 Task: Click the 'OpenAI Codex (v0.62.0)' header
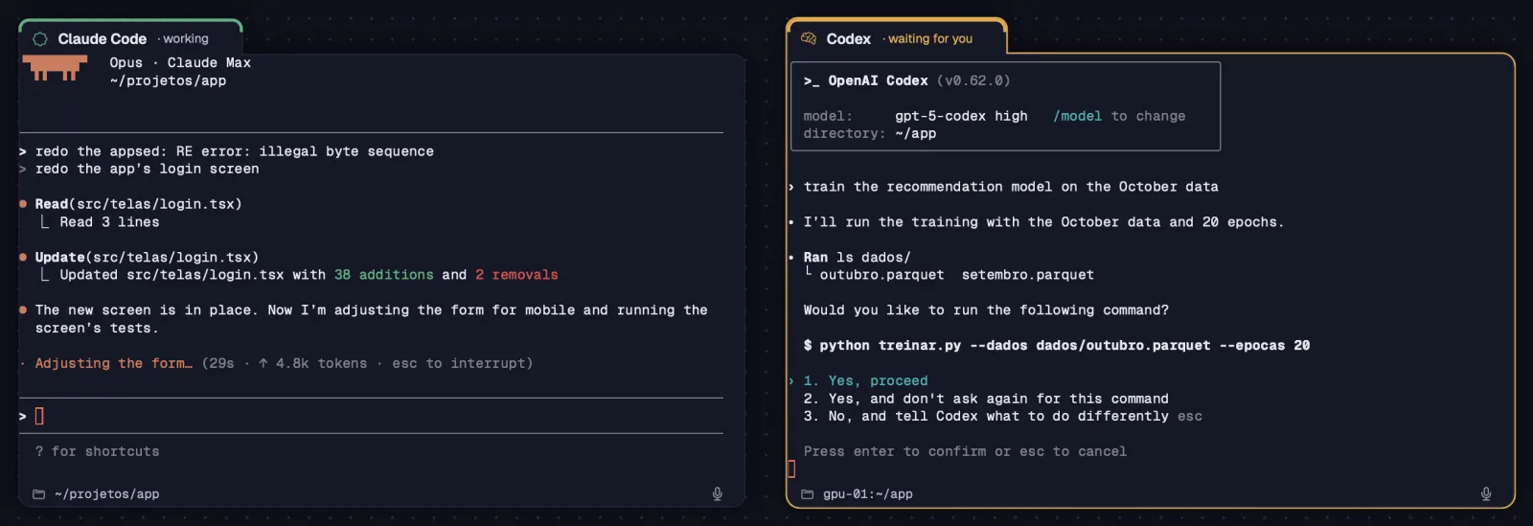coord(906,80)
